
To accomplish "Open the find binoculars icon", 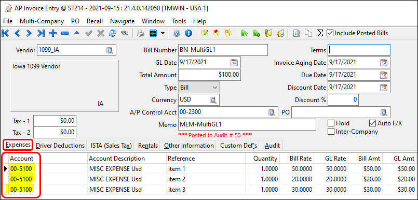I will pos(125,33).
